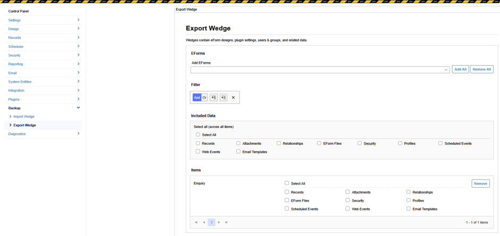Screen dimensions: 500x236
Task: Tick the Security checkbox in Included Data
Action: pos(360,143)
